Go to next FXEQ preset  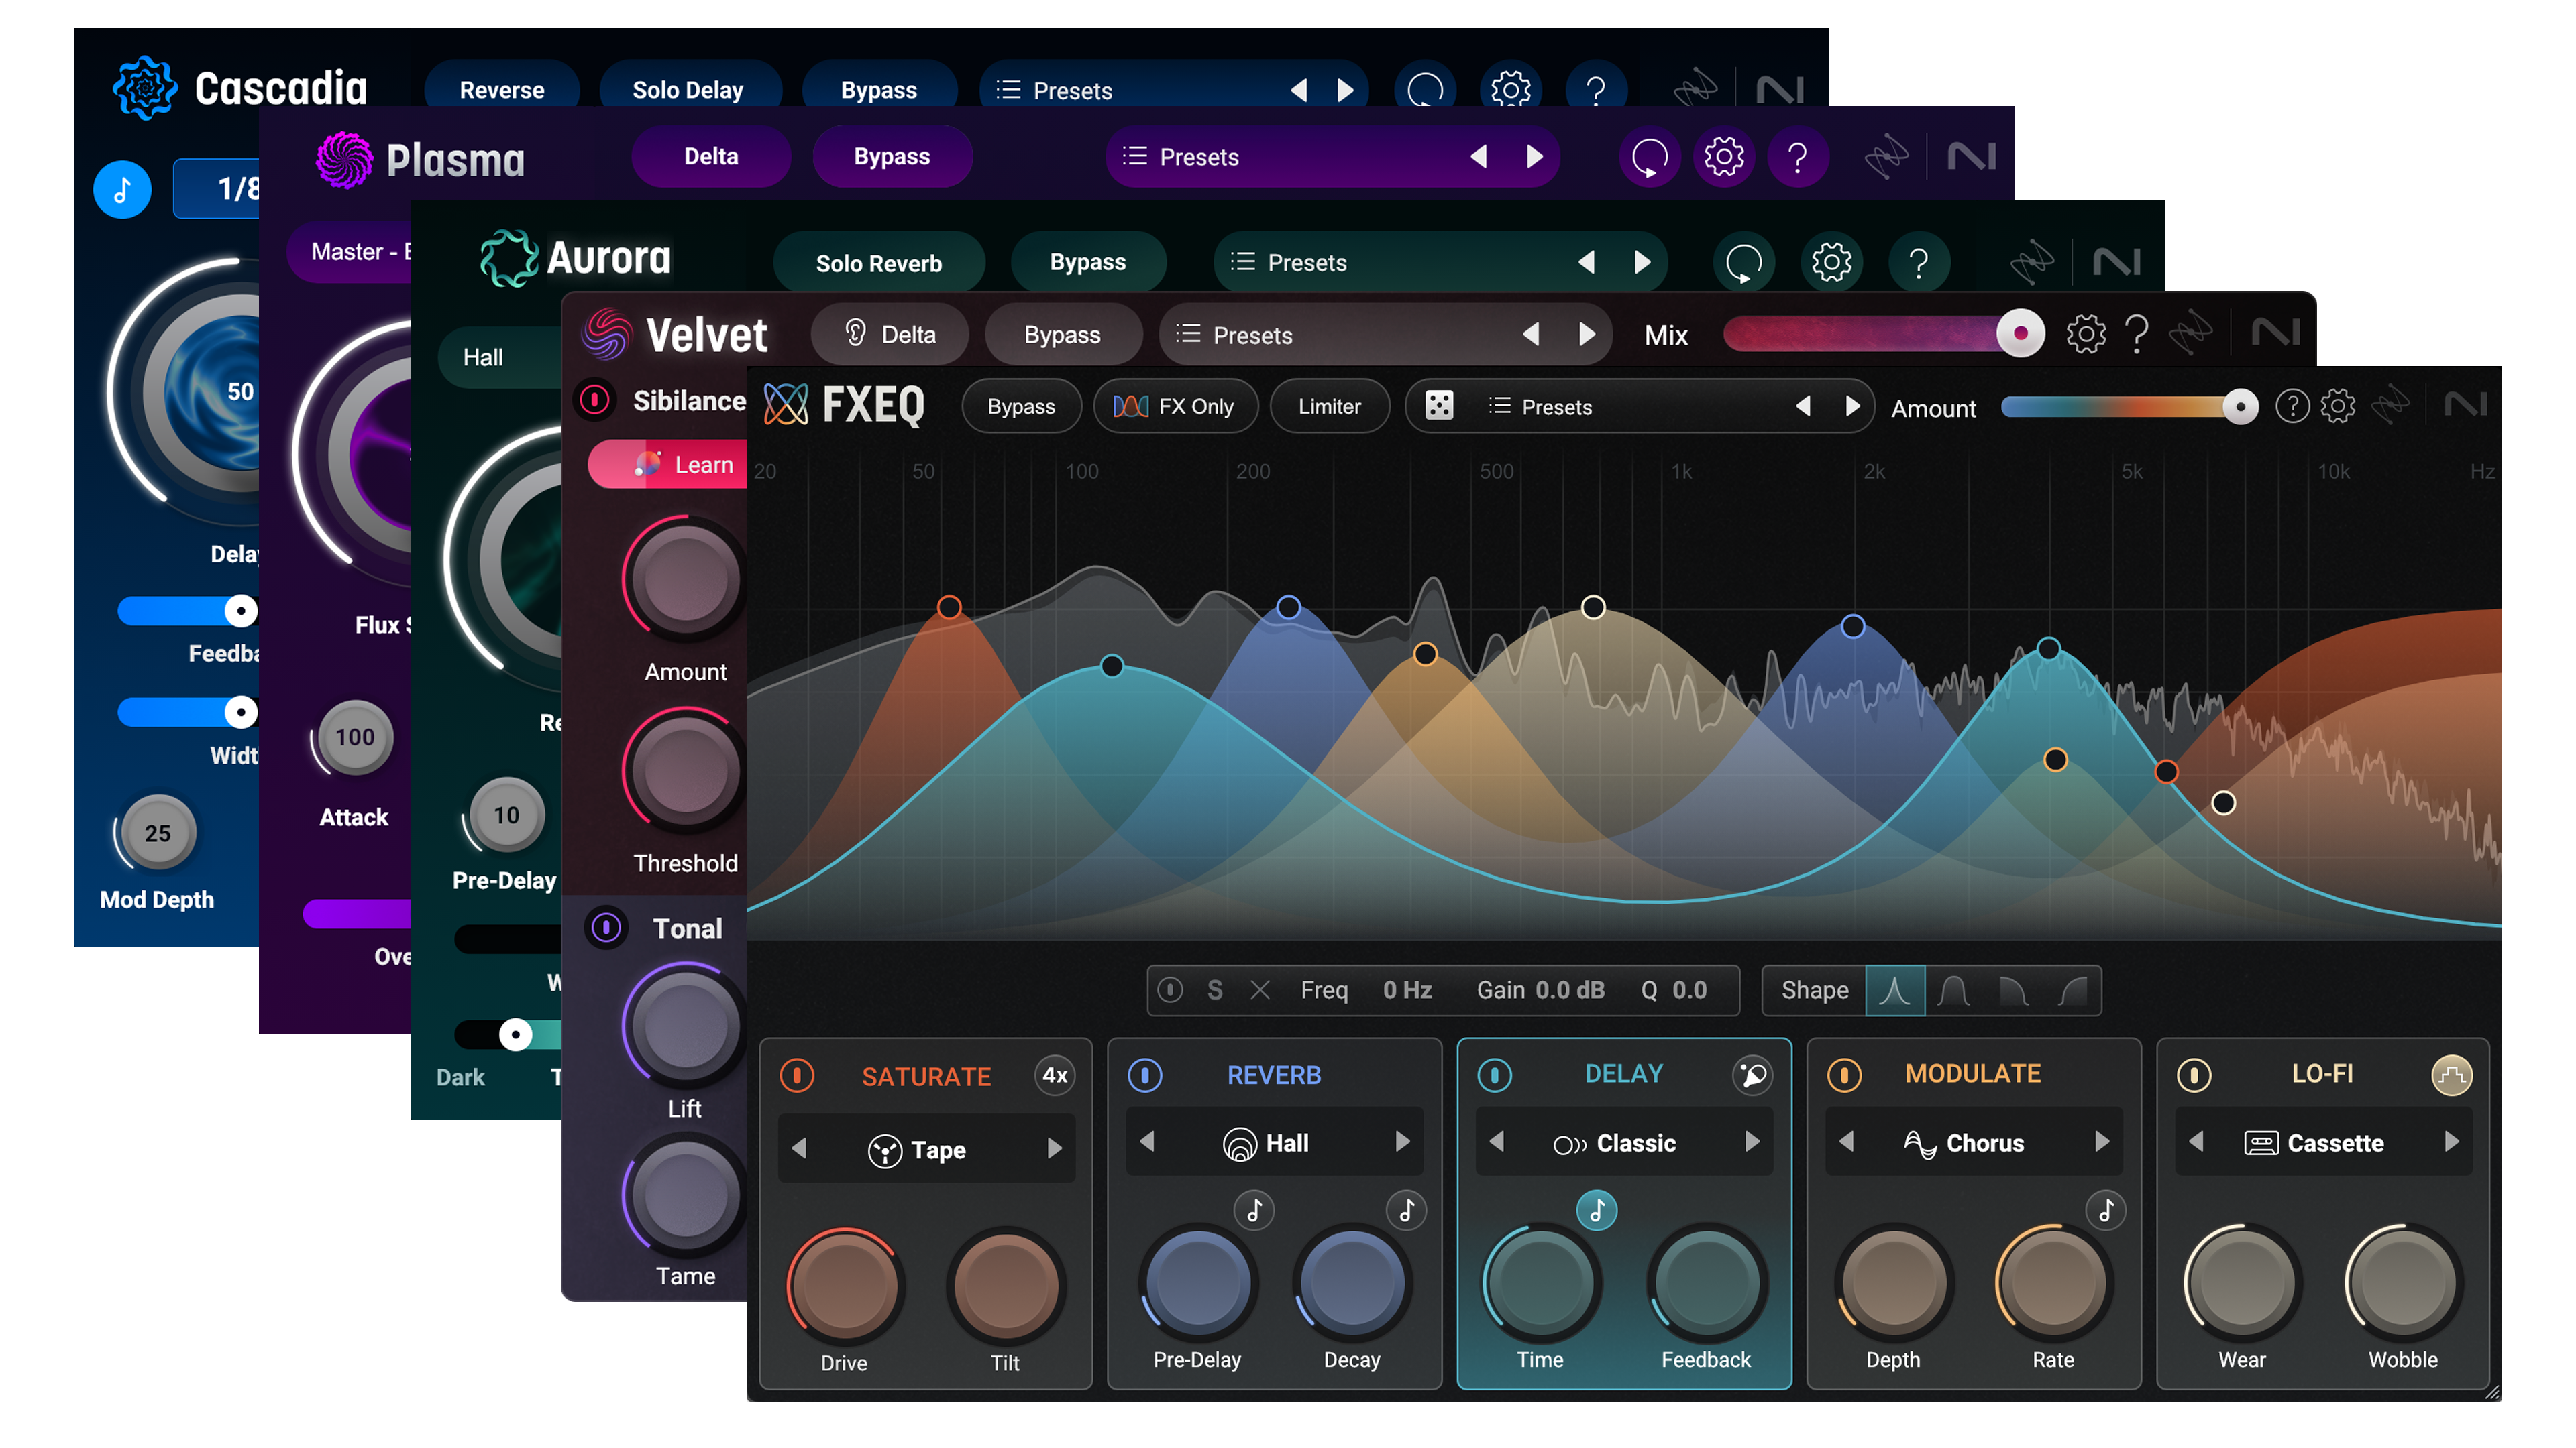tap(1852, 406)
